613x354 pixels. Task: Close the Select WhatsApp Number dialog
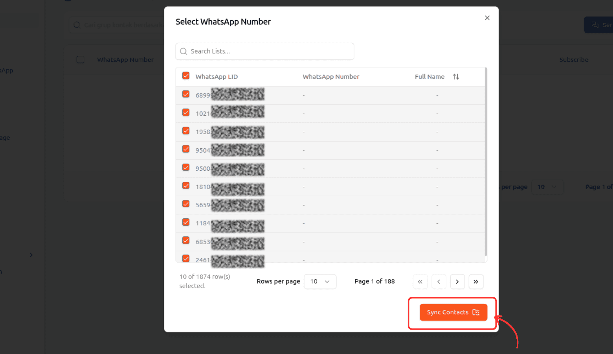487,18
